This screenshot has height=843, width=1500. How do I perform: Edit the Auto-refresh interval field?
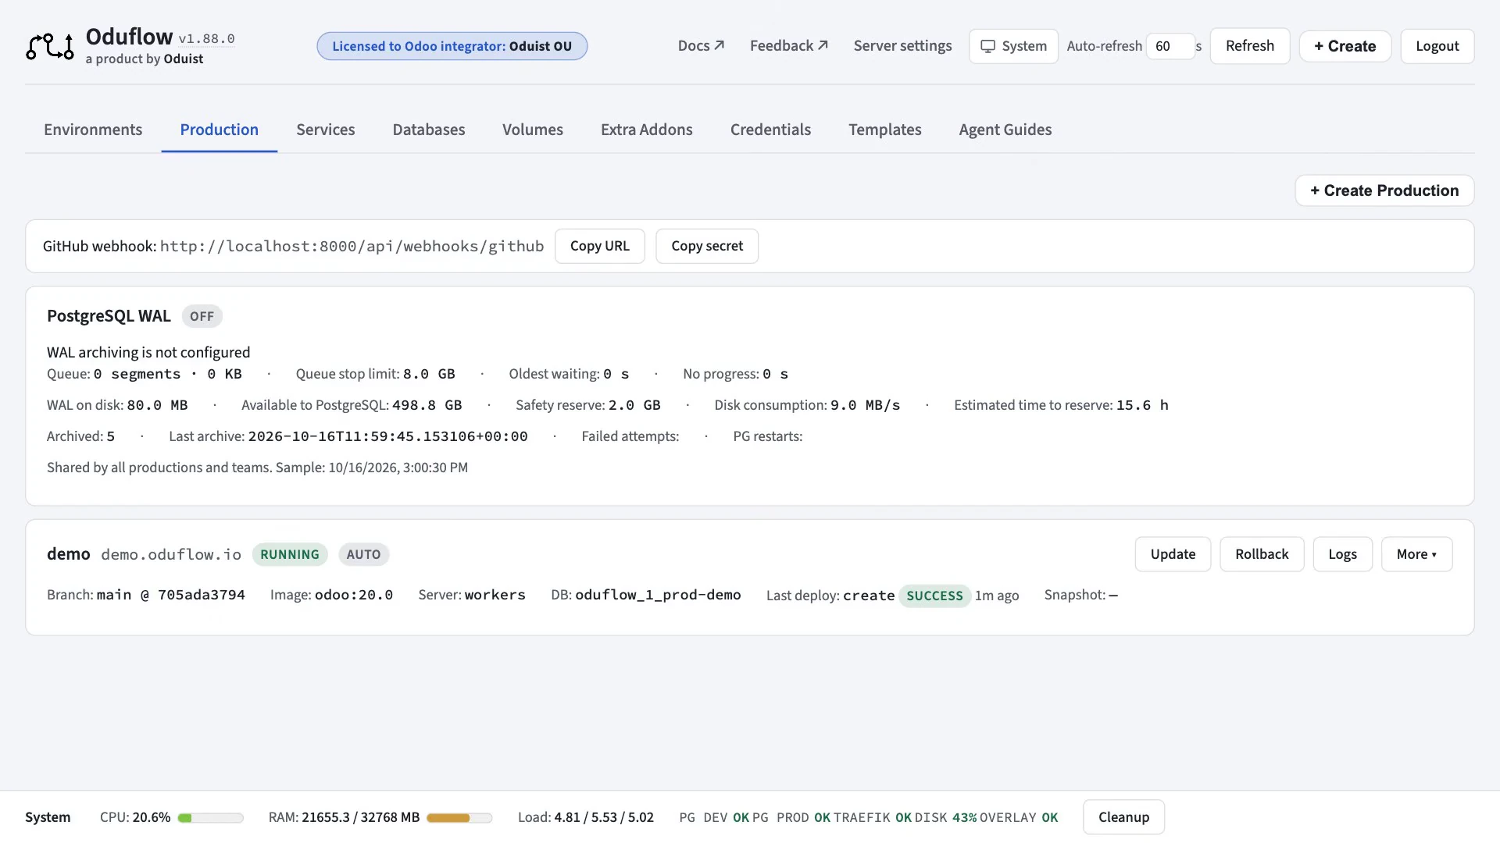click(1170, 46)
